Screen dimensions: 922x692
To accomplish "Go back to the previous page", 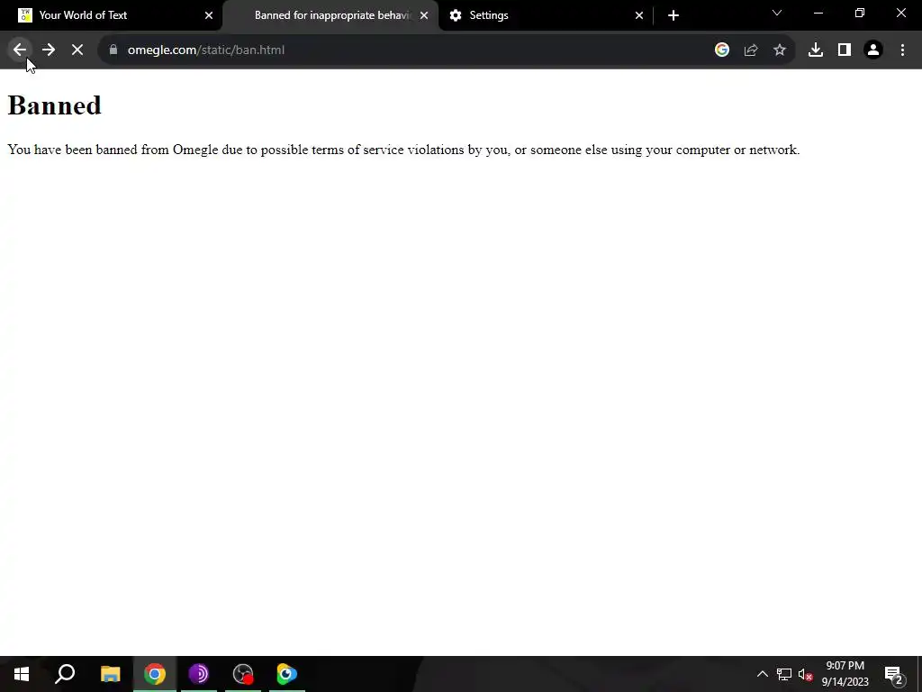I will (x=20, y=50).
